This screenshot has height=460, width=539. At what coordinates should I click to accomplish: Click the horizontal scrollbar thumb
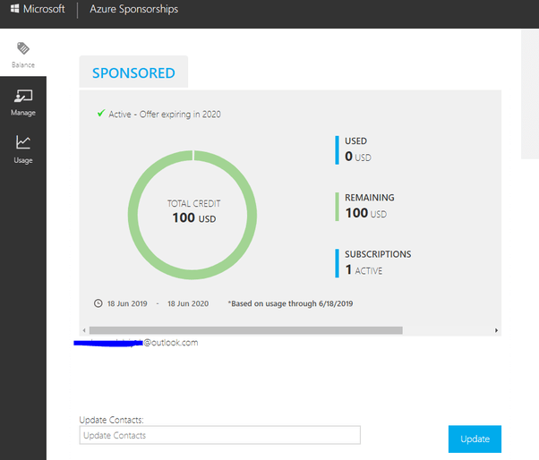(246, 330)
